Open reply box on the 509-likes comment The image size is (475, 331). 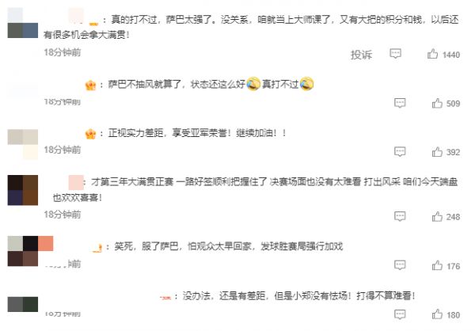tap(400, 103)
